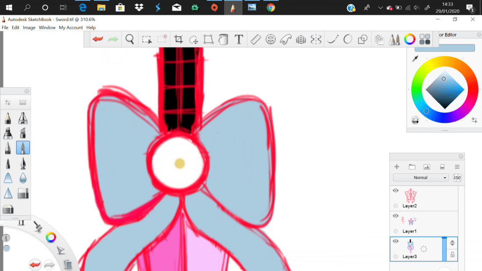Screen dimensions: 482x271
Task: Open the Window menu
Action: coord(47,27)
